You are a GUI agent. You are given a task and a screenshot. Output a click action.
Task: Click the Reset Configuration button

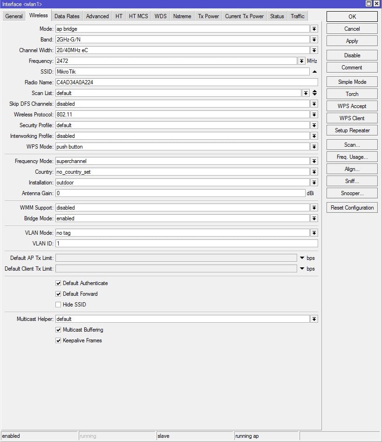[x=352, y=207]
